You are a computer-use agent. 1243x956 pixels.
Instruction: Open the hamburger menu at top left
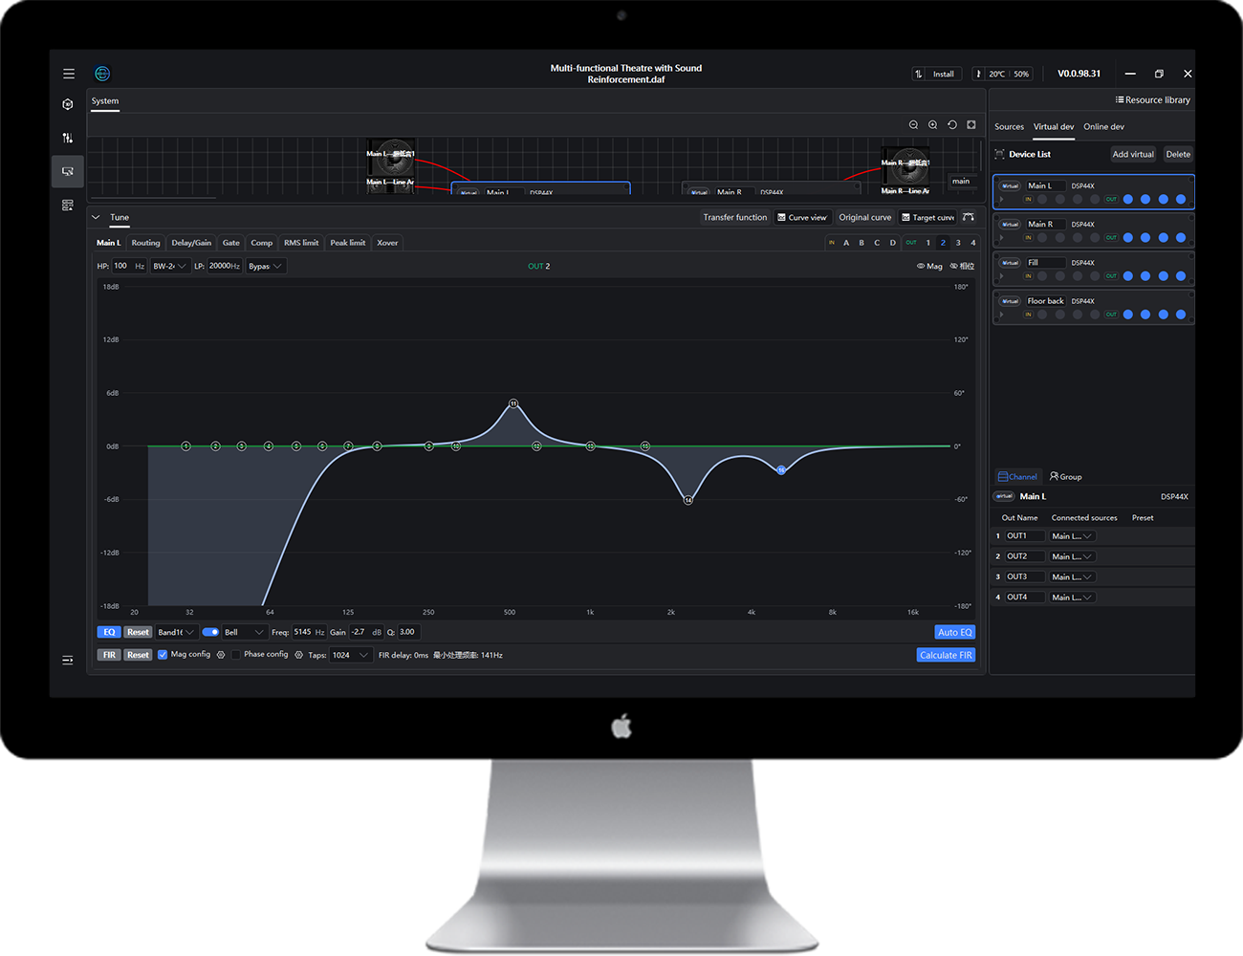[x=69, y=74]
